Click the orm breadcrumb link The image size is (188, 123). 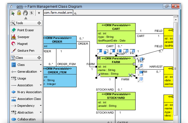tap(20, 6)
